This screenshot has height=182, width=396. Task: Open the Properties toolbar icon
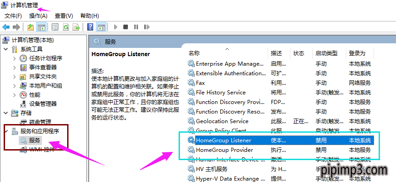click(x=55, y=27)
